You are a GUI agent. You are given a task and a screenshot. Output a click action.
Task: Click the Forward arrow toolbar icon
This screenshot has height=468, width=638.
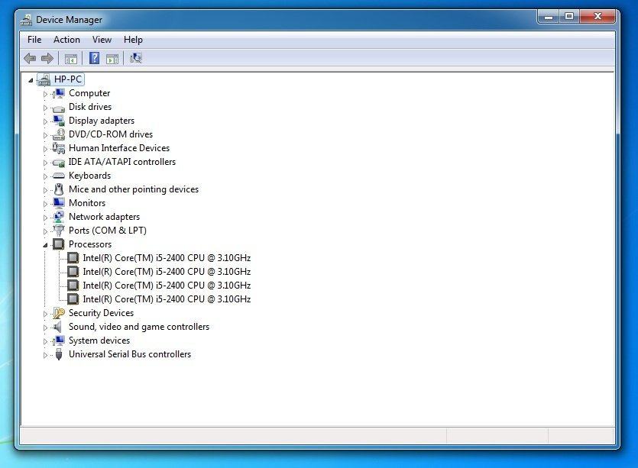[x=47, y=59]
